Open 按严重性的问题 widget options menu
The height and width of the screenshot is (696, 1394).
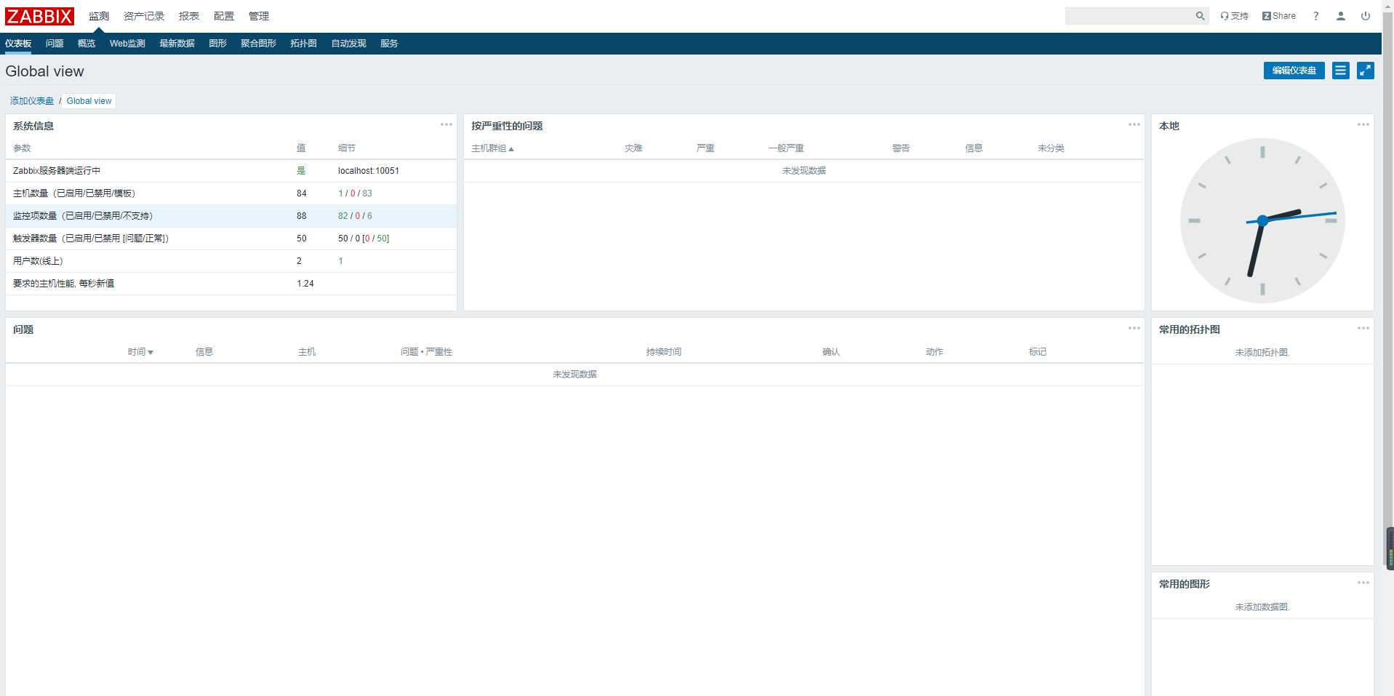[1134, 124]
